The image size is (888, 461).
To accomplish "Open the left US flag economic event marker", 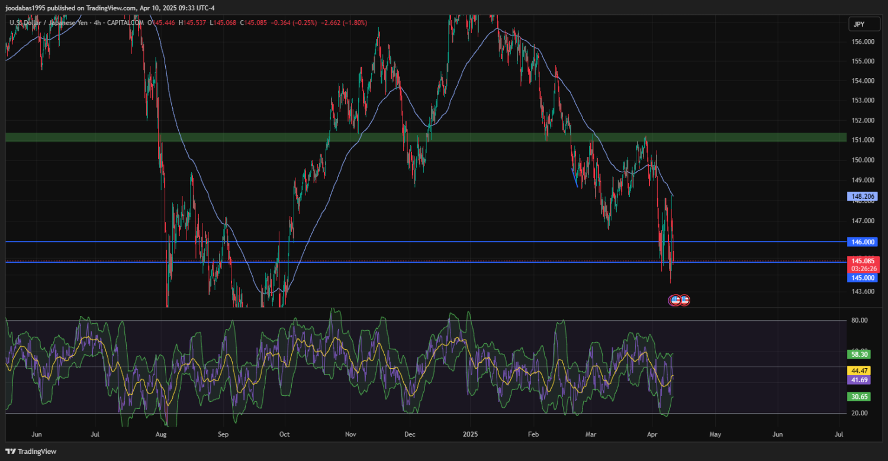I will tap(675, 300).
